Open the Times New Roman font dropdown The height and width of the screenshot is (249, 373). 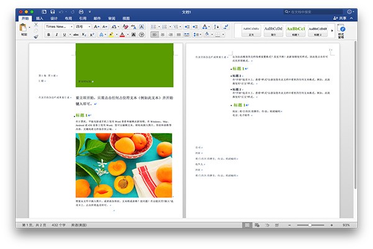pos(59,27)
